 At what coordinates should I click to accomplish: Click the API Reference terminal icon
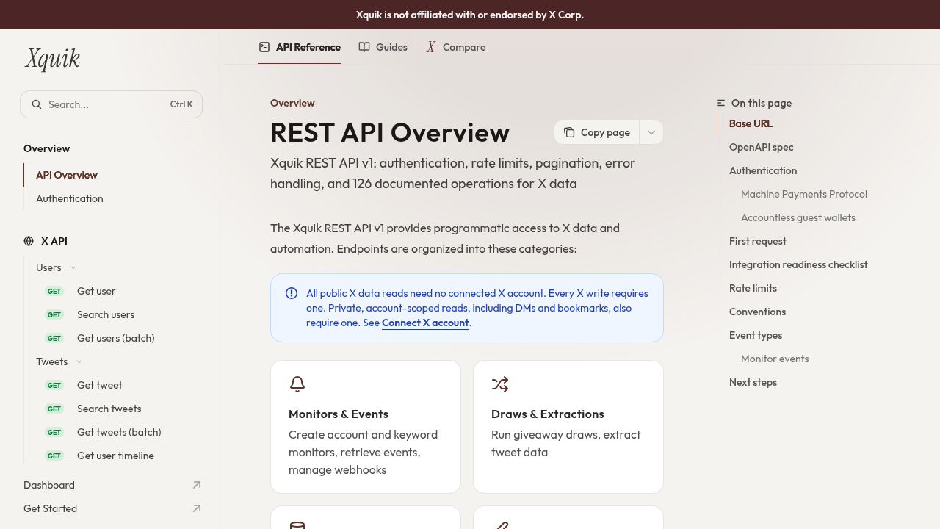point(264,47)
